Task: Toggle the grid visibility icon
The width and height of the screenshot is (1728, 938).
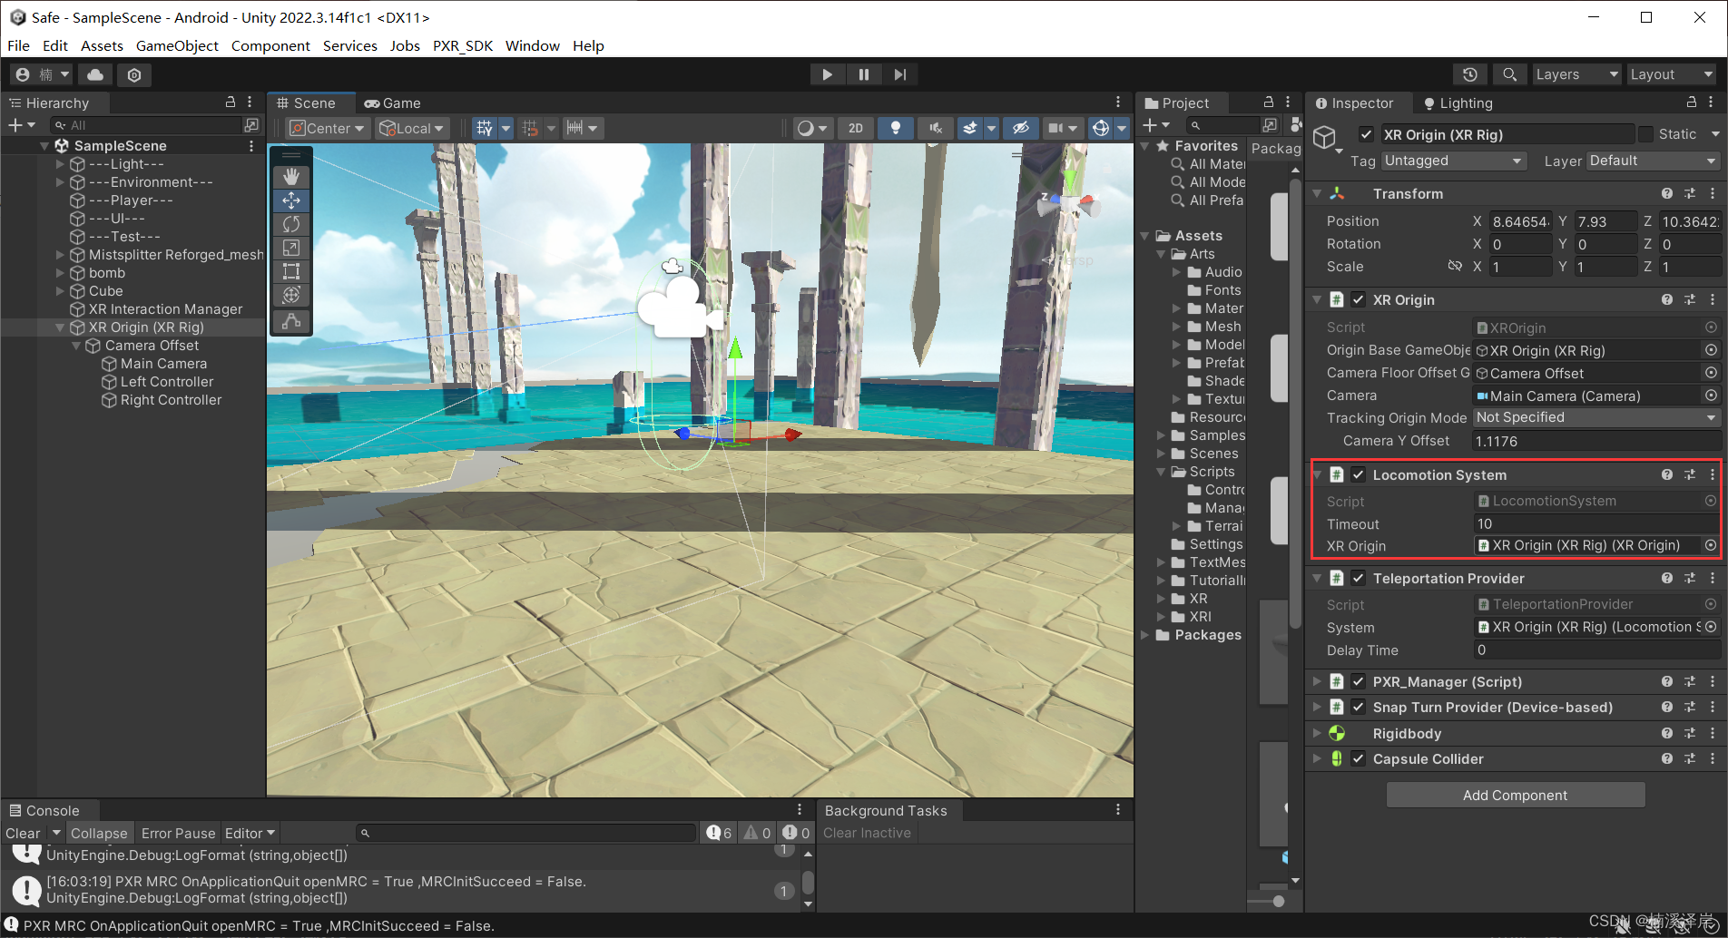Action: pyautogui.click(x=484, y=128)
